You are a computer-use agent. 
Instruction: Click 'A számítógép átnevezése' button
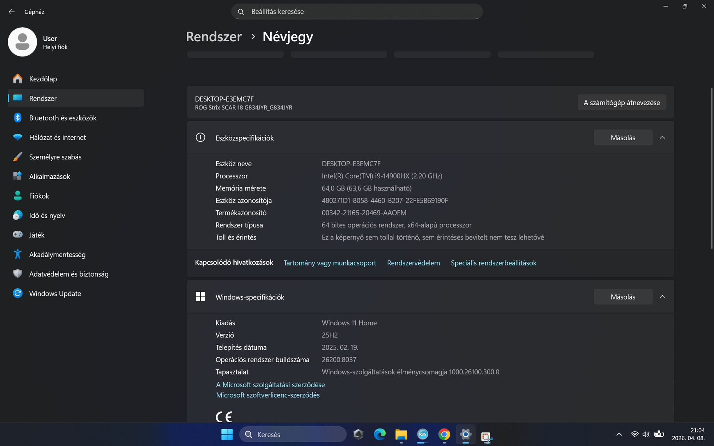click(x=622, y=102)
